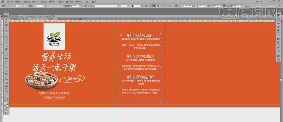The height and width of the screenshot is (122, 283).
Task: Select the Blend tool
Action: tap(7, 80)
